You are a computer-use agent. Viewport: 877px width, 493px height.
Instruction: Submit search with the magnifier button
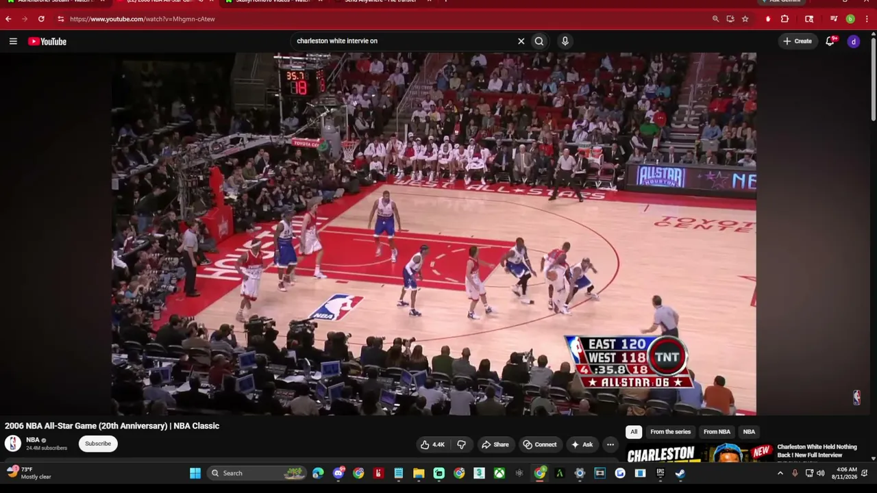[539, 41]
